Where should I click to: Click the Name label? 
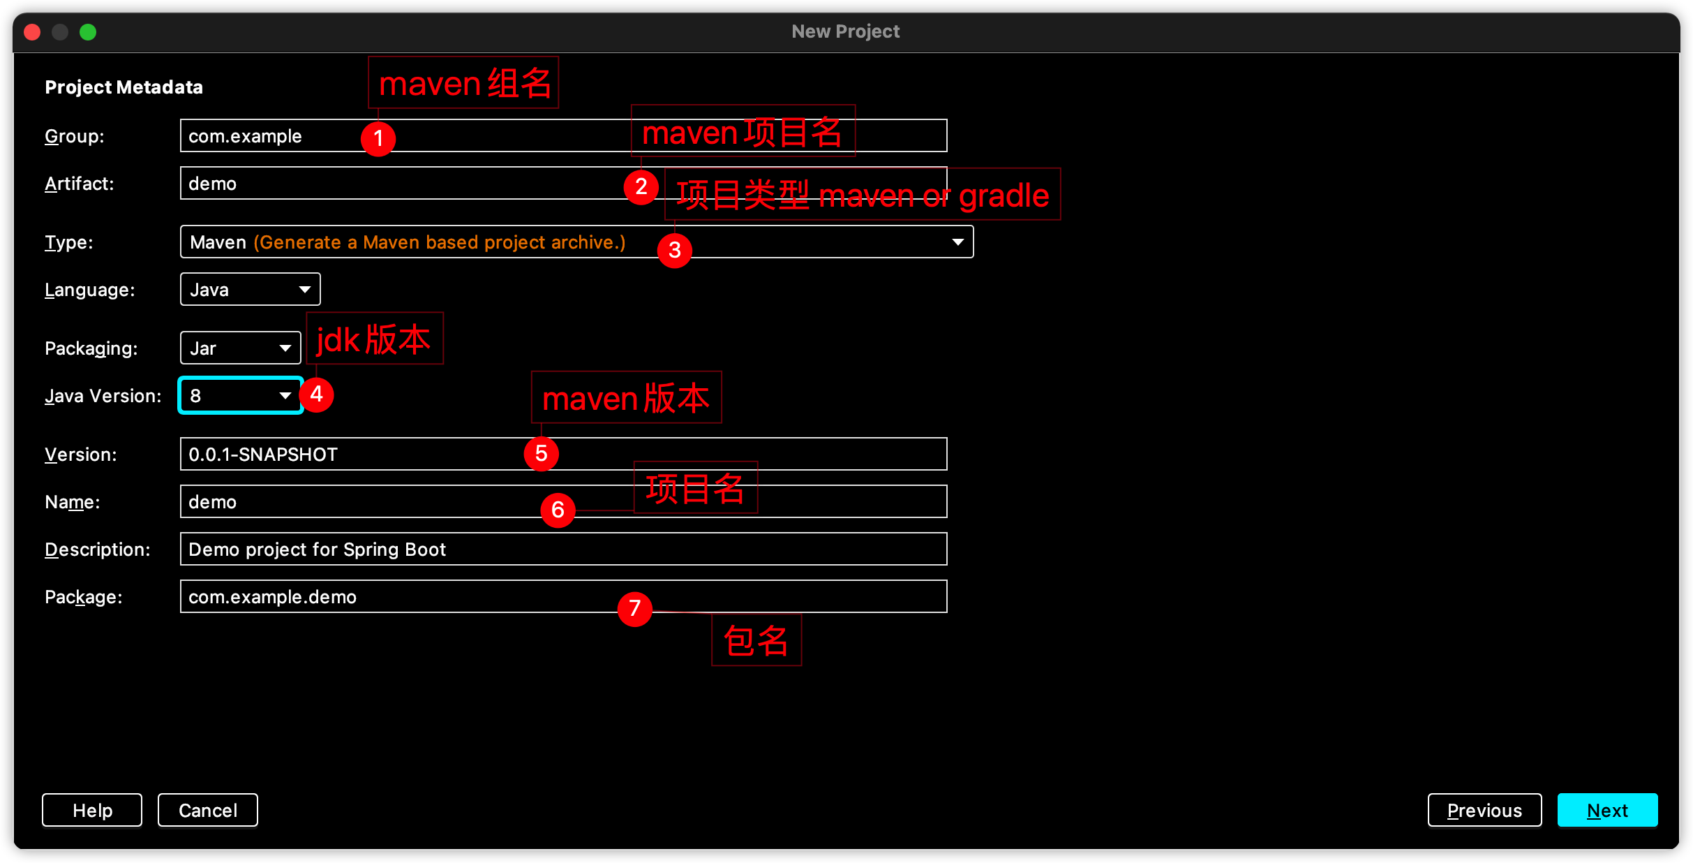click(72, 502)
